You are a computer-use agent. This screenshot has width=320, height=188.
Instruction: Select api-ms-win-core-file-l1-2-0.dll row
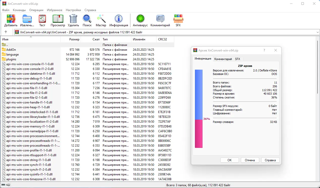pyautogui.click(x=87, y=93)
